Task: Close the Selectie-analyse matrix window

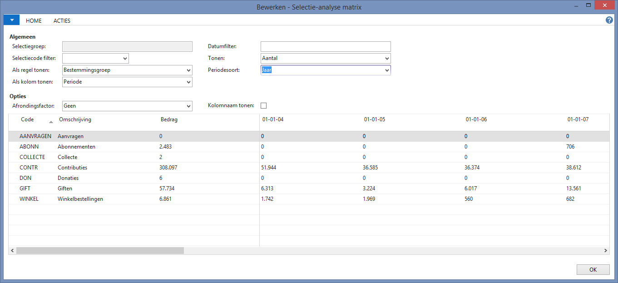Action: pos(605,5)
